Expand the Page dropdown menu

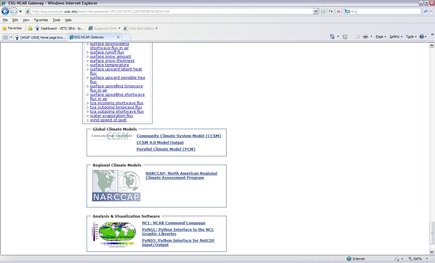point(381,37)
